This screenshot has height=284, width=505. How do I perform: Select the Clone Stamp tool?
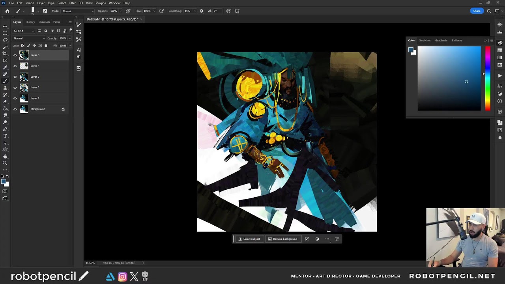pos(5,88)
